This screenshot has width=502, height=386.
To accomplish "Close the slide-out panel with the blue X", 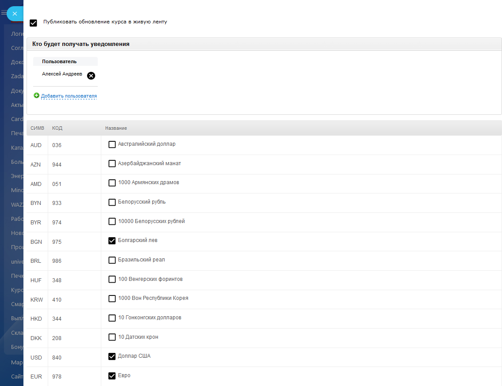I will pyautogui.click(x=15, y=14).
